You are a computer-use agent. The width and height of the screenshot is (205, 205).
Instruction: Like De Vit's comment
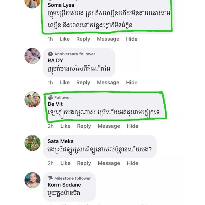pos(65,126)
